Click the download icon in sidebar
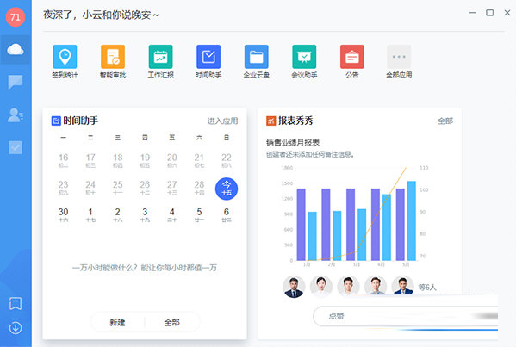The width and height of the screenshot is (516, 347). [x=16, y=328]
